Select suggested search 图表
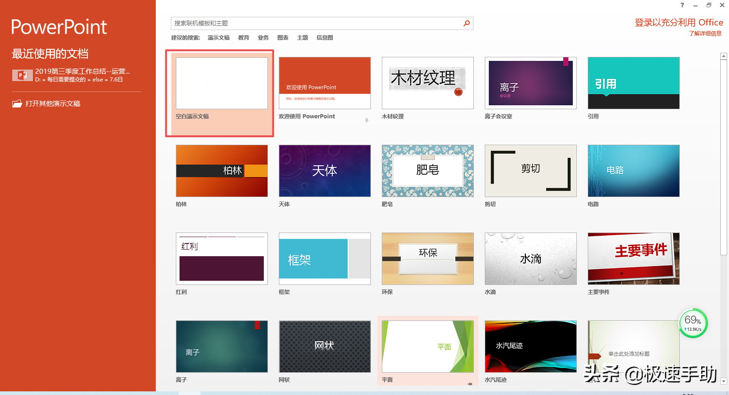Image resolution: width=729 pixels, height=395 pixels. click(283, 38)
